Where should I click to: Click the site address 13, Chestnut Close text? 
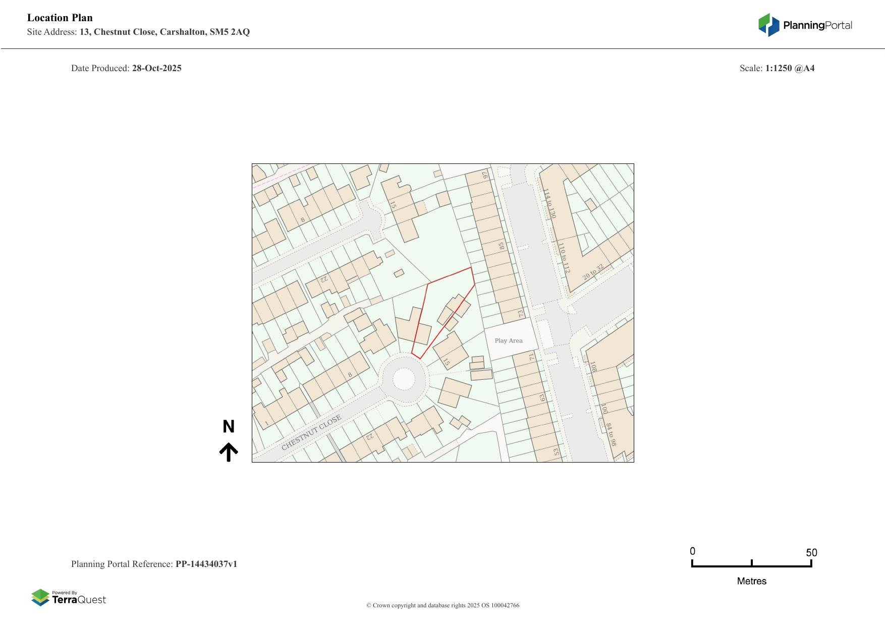tap(164, 32)
